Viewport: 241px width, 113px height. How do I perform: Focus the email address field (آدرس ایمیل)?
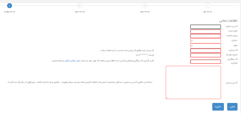[206, 27]
